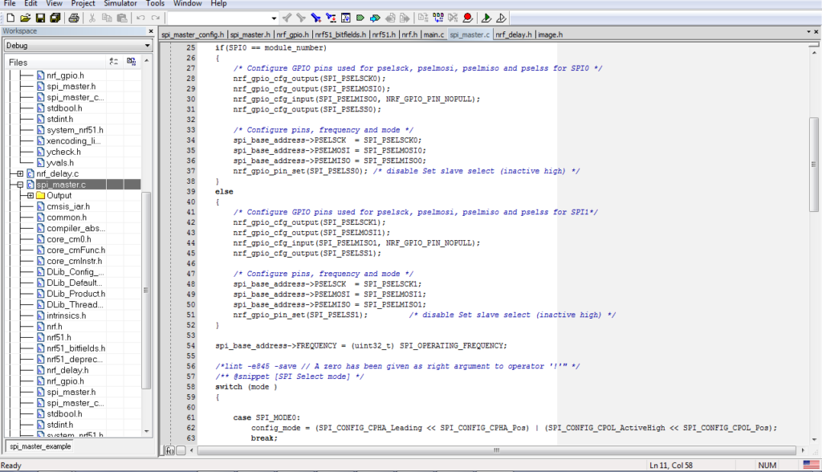This screenshot has height=472, width=822.
Task: Open the Simulator menu
Action: point(120,4)
